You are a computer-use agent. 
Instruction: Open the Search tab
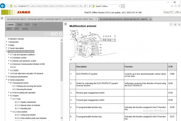(25, 29)
